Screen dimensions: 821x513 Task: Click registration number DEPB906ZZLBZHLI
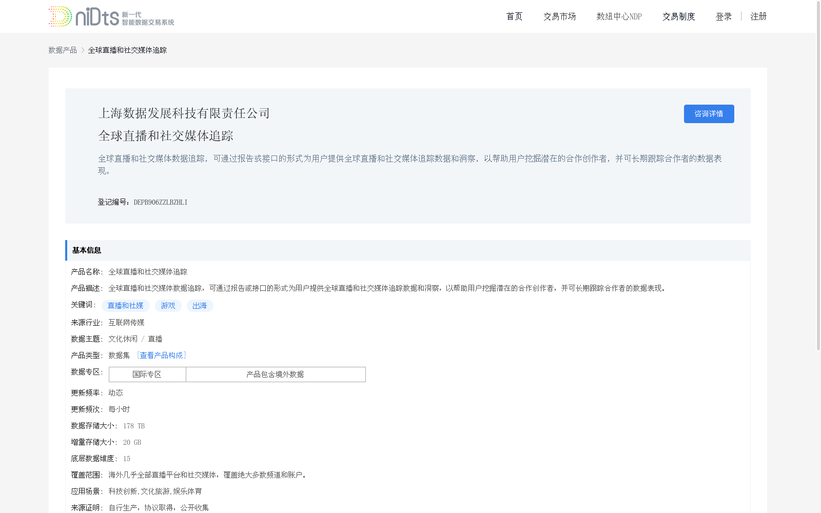(x=161, y=202)
